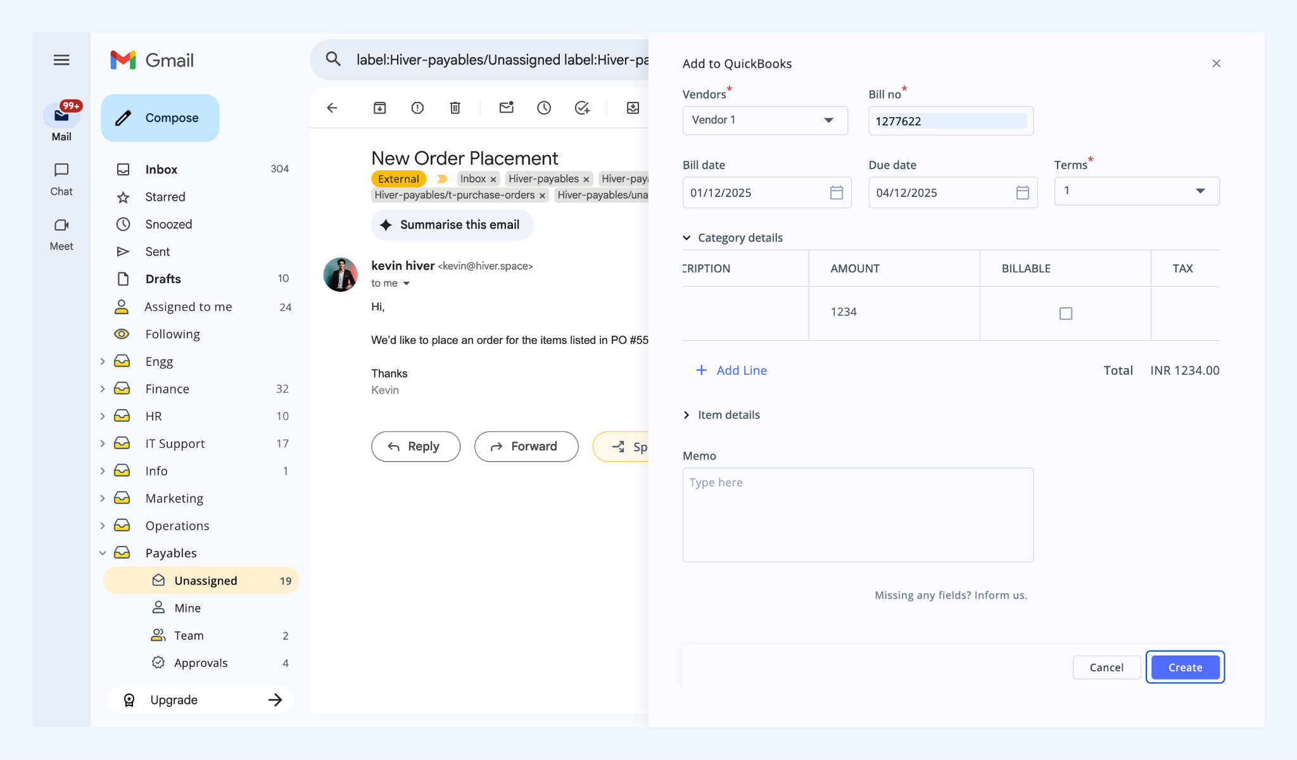The height and width of the screenshot is (760, 1297).
Task: Remove the t-purchase-orders label
Action: [542, 196]
